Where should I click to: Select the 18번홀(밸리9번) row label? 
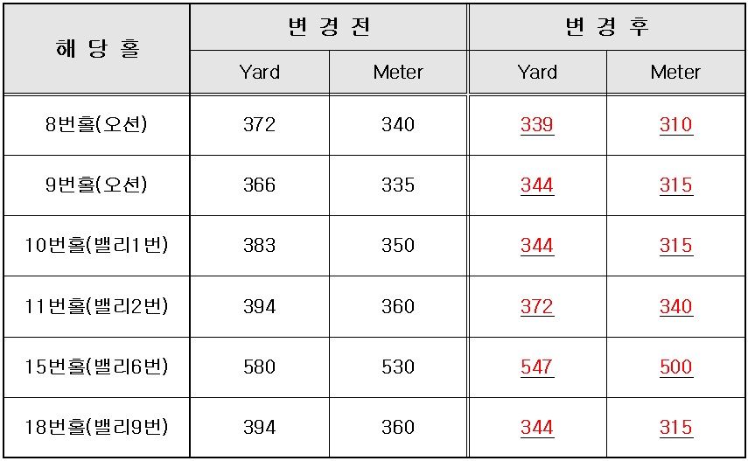click(96, 427)
